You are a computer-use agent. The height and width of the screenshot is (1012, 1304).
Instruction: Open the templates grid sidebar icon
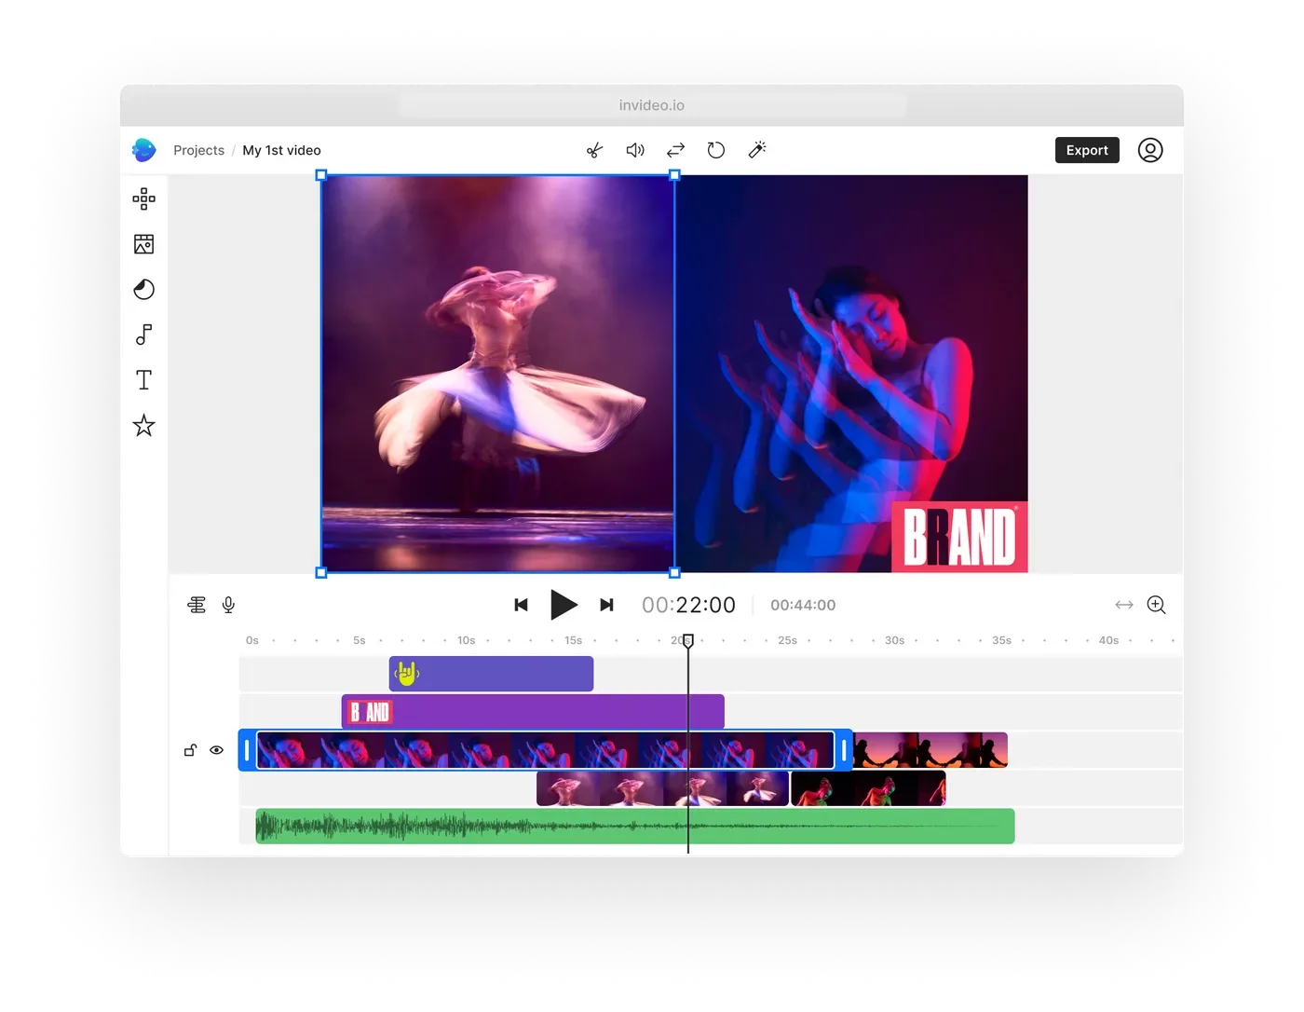tap(143, 198)
